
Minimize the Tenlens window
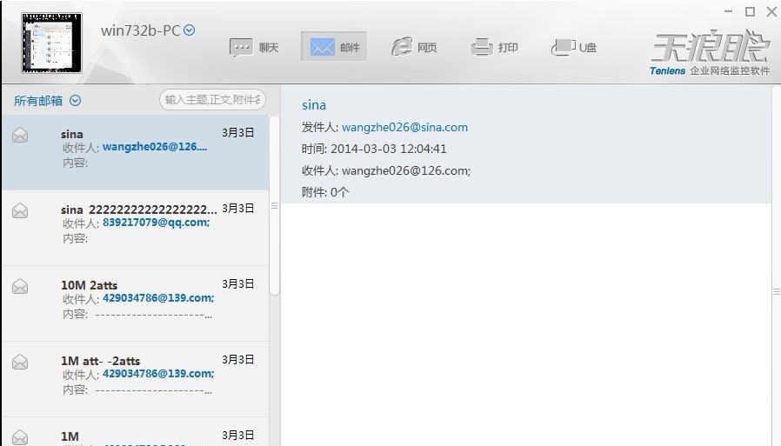728,11
